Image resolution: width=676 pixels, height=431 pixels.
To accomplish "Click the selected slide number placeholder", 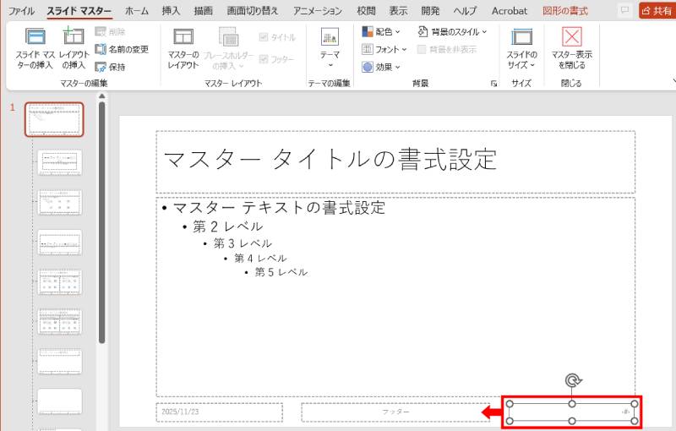I will 572,412.
